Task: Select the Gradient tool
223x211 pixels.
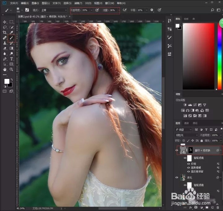Action: point(11,48)
